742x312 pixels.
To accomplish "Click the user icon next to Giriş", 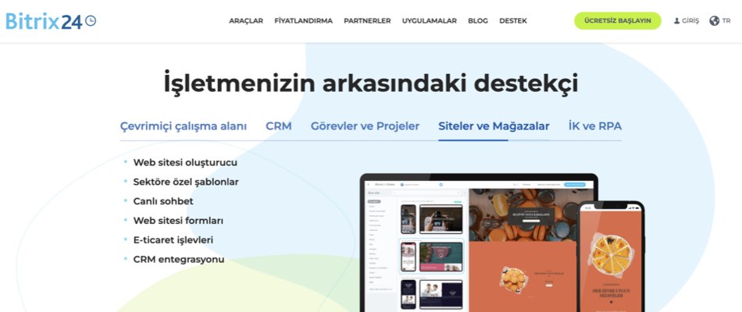I will [x=676, y=21].
